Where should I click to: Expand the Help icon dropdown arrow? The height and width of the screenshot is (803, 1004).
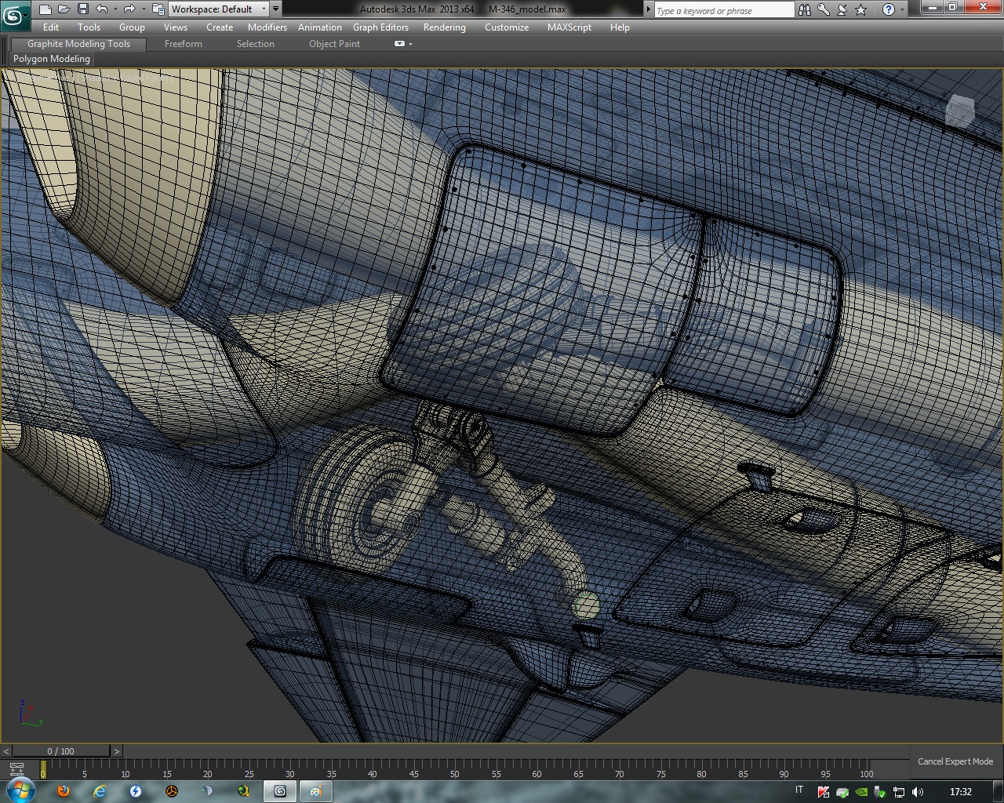point(901,9)
